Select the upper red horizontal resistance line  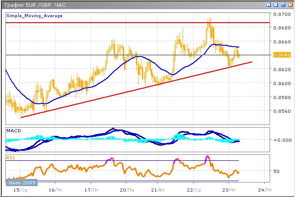point(136,22)
